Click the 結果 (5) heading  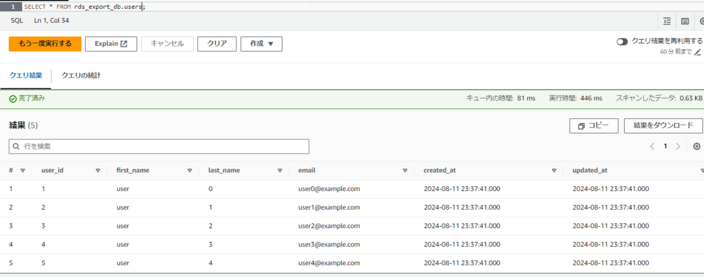tap(23, 125)
